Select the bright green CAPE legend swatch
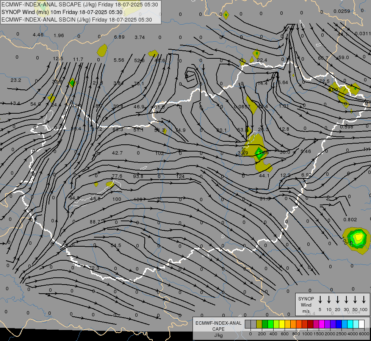This screenshot has height=341, width=371. [x=271, y=324]
